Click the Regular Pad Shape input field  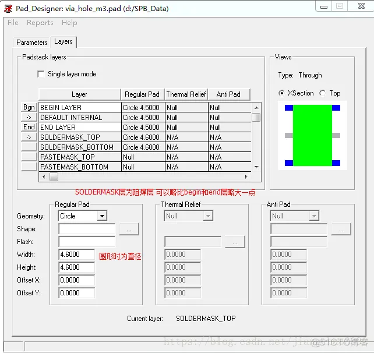[87, 229]
